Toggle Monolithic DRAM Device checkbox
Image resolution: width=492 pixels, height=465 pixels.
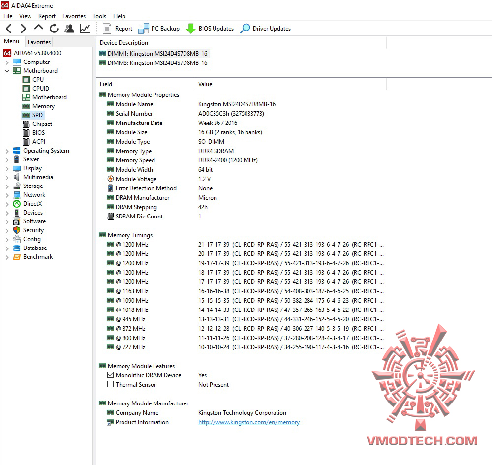pyautogui.click(x=110, y=375)
